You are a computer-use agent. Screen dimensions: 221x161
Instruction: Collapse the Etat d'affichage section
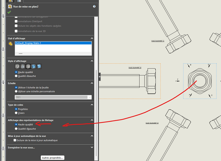[92, 39]
